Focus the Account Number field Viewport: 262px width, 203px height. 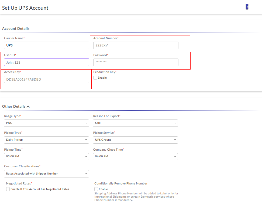pos(136,45)
